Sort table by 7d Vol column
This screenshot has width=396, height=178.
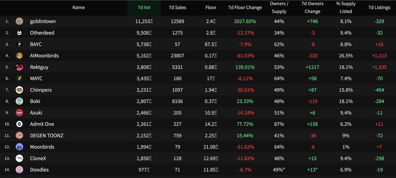144,7
